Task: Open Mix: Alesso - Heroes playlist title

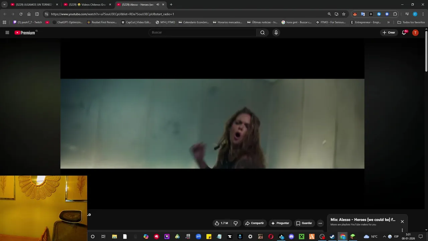Action: click(363, 220)
